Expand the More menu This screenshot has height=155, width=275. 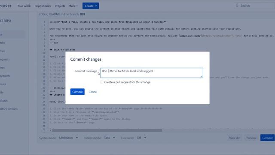tap(73, 6)
